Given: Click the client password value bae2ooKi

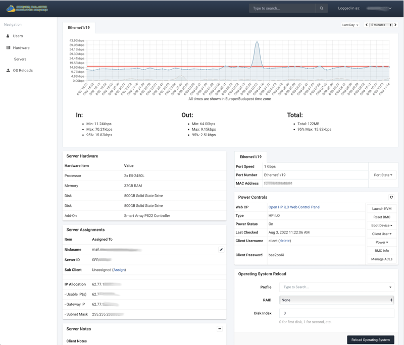Looking at the screenshot, I should (276, 255).
